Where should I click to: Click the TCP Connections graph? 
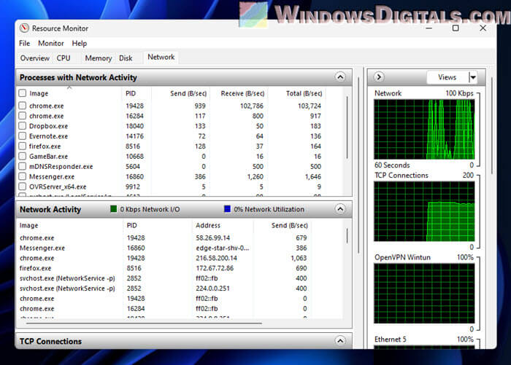[424, 211]
